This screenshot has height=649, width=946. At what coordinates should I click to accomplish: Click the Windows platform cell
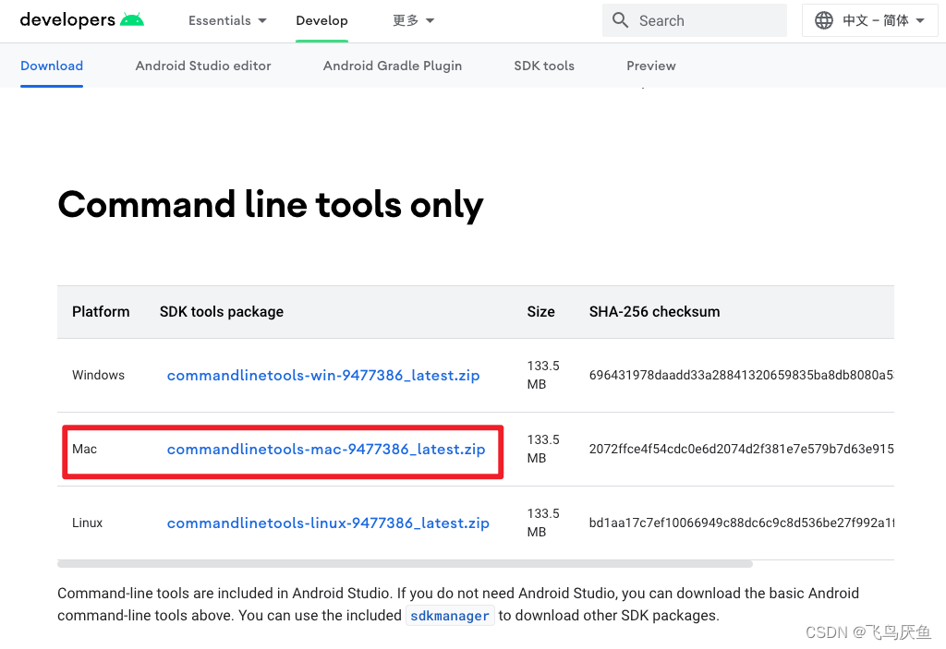(x=98, y=375)
